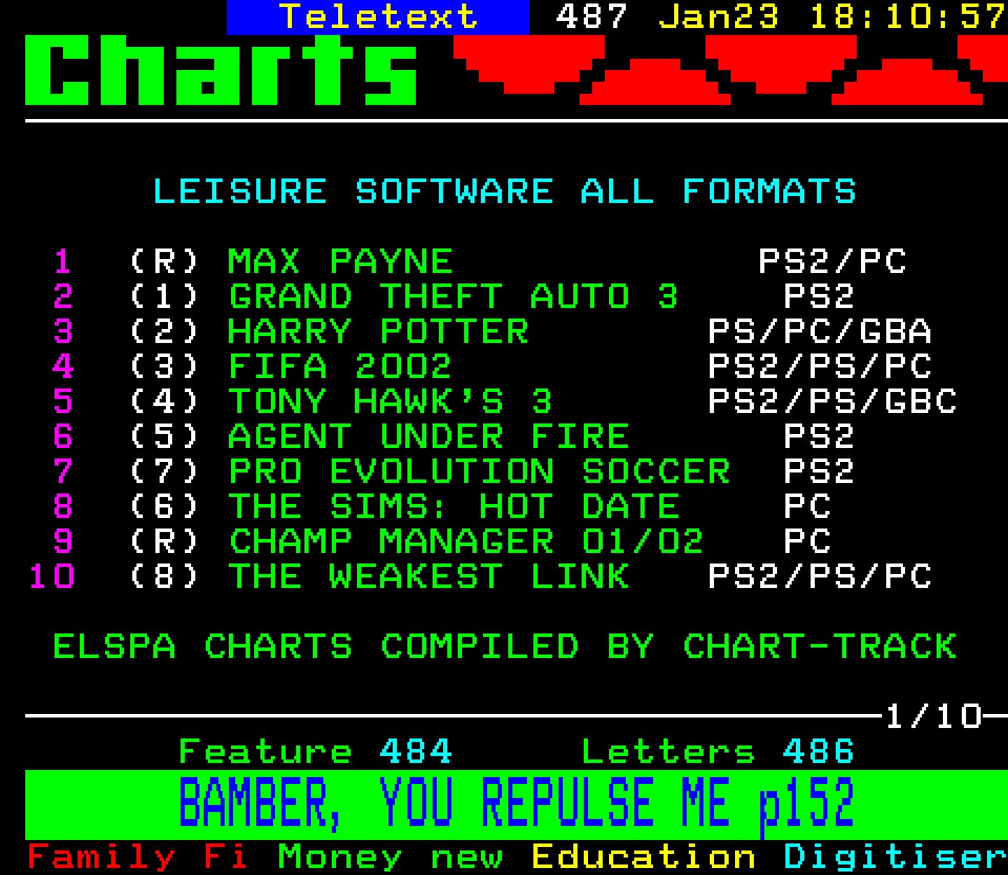Image resolution: width=1008 pixels, height=875 pixels.
Task: Click previous position (7) beside Pro Evolution Soccer
Action: point(164,472)
